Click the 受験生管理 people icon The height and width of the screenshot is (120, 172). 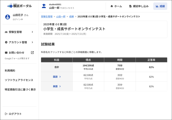[6, 32]
